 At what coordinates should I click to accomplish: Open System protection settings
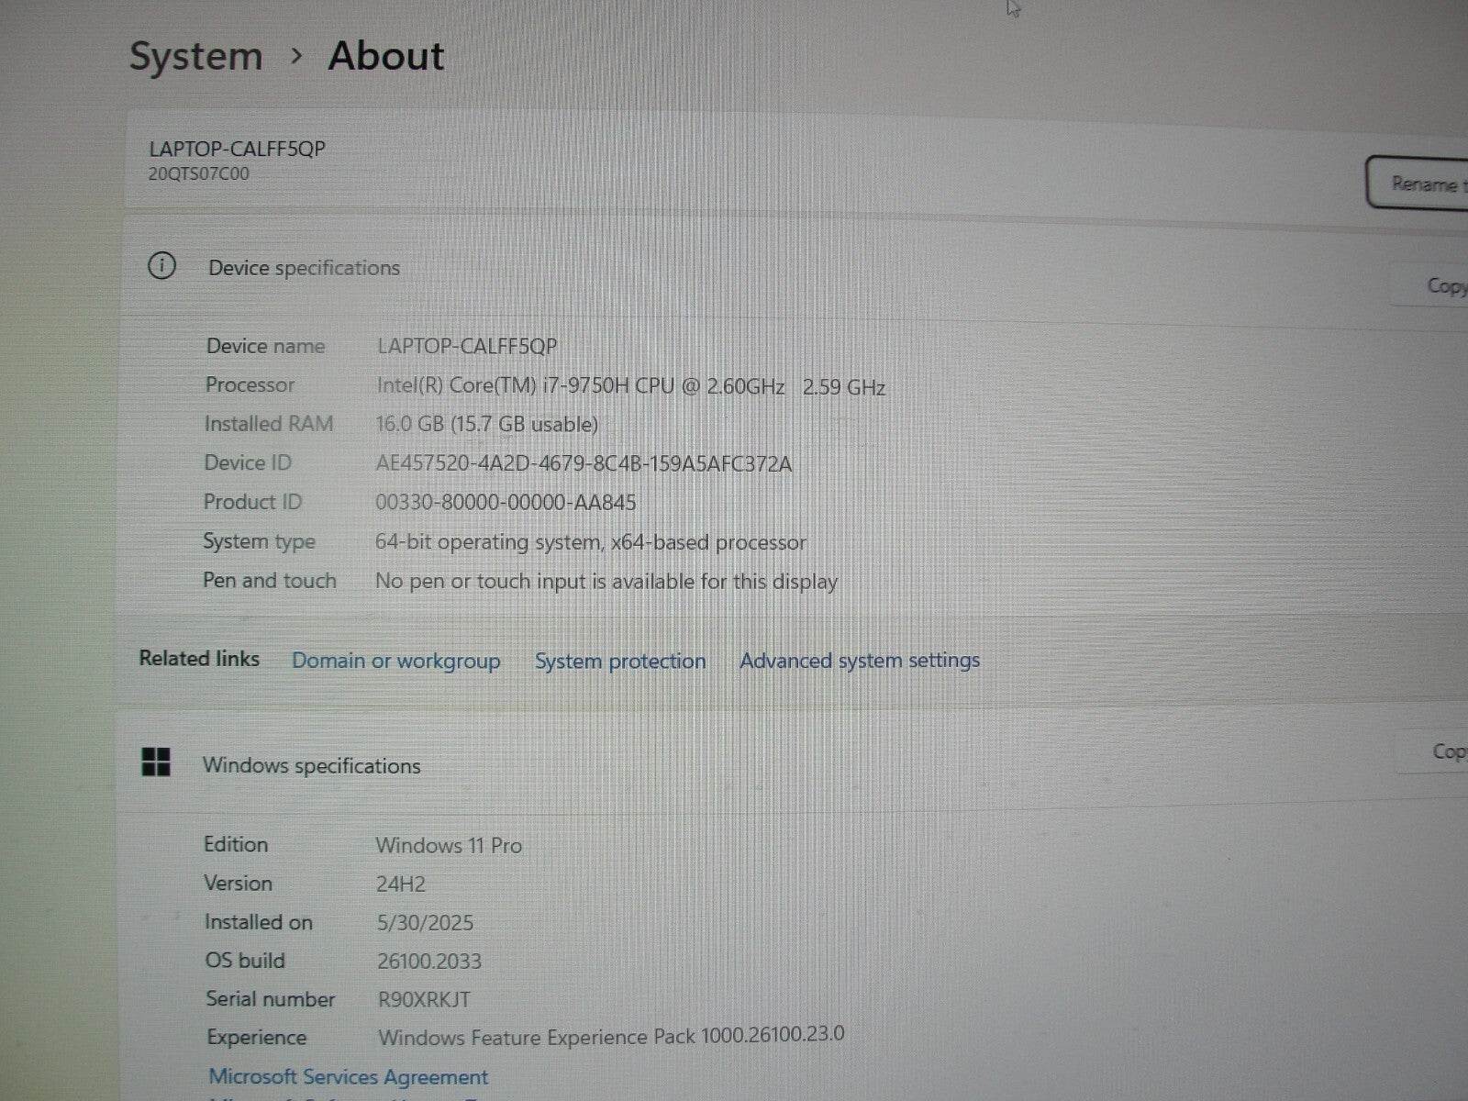[x=619, y=661]
